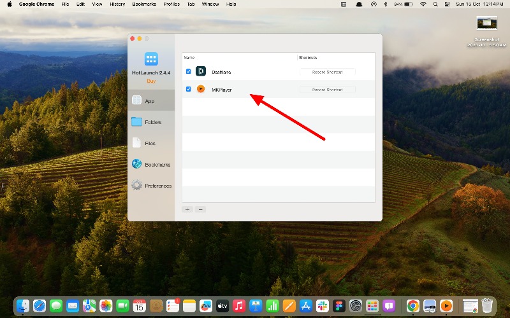Open Control Center icon

pyautogui.click(x=448, y=4)
